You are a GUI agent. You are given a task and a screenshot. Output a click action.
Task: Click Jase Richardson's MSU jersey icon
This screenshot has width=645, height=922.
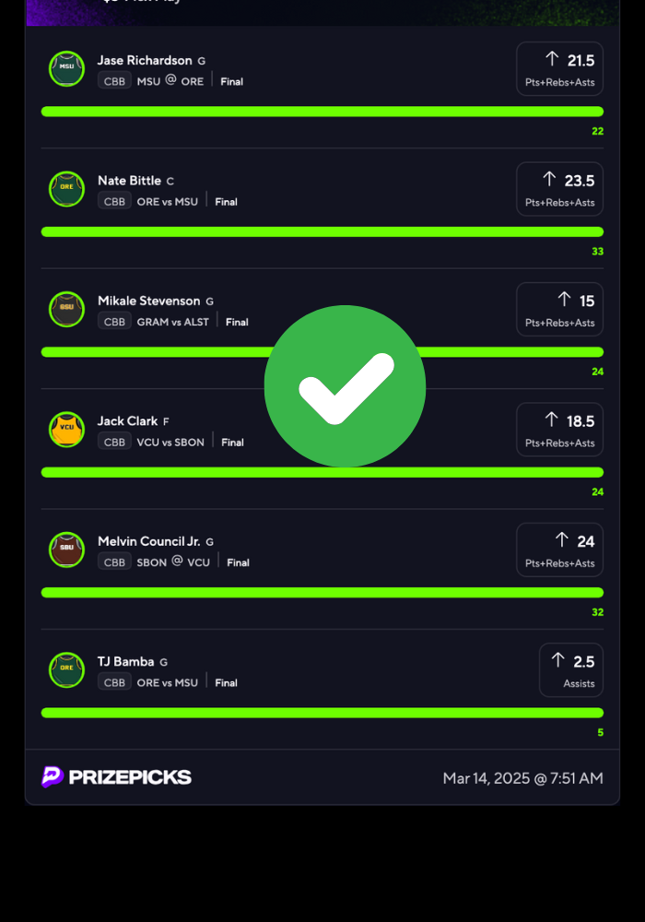(x=66, y=69)
